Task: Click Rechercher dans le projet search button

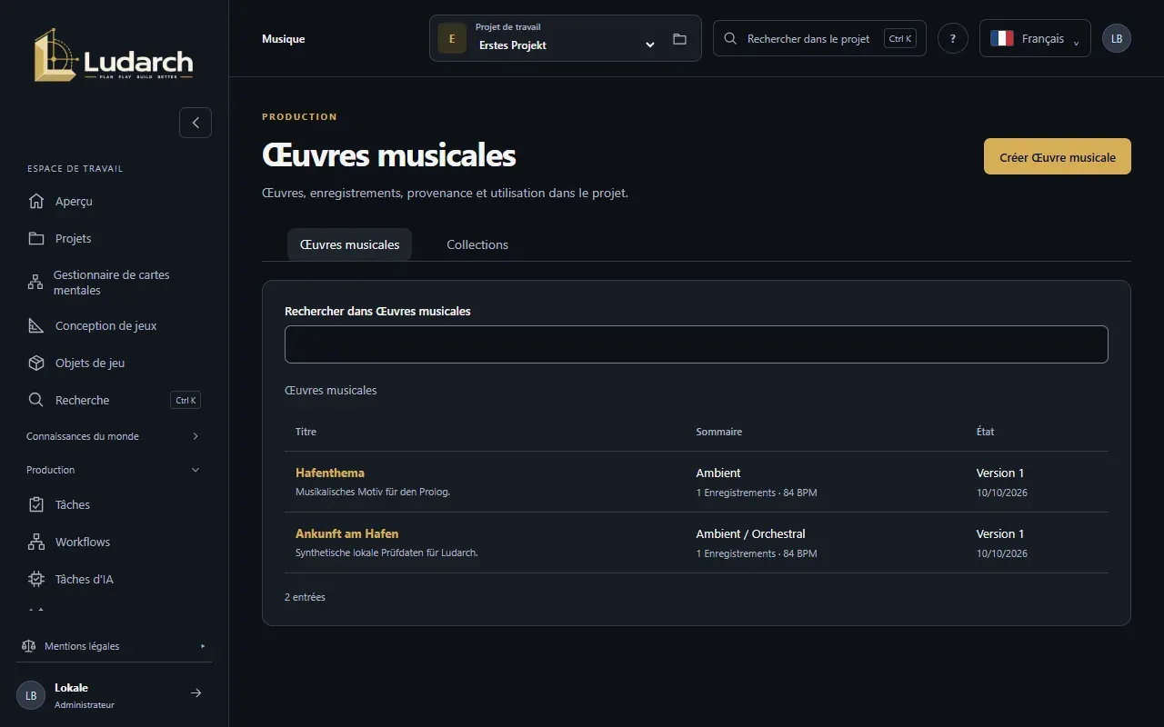Action: (819, 38)
